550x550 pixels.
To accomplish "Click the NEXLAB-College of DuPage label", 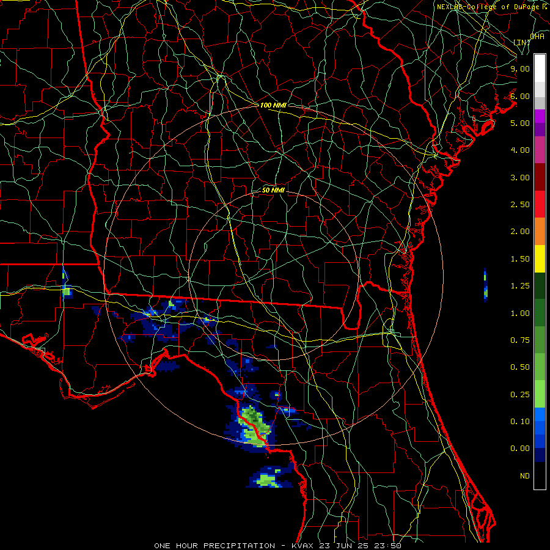I will click(x=490, y=7).
